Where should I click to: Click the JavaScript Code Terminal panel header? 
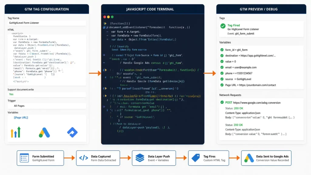153,9
